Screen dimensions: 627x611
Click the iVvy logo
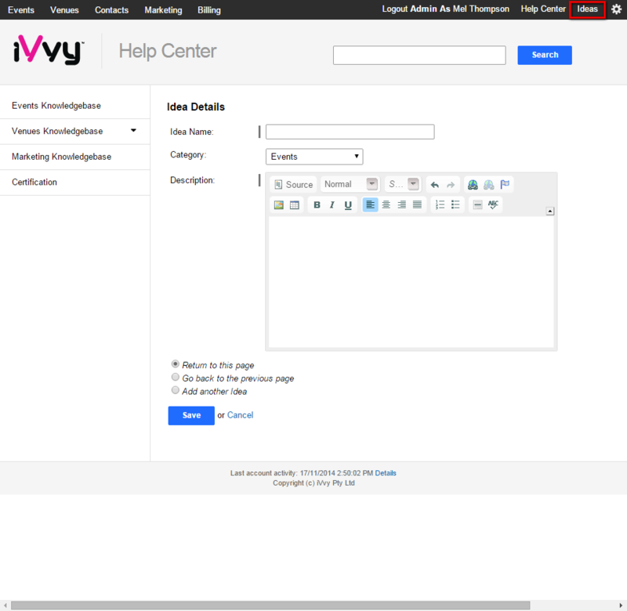[49, 50]
